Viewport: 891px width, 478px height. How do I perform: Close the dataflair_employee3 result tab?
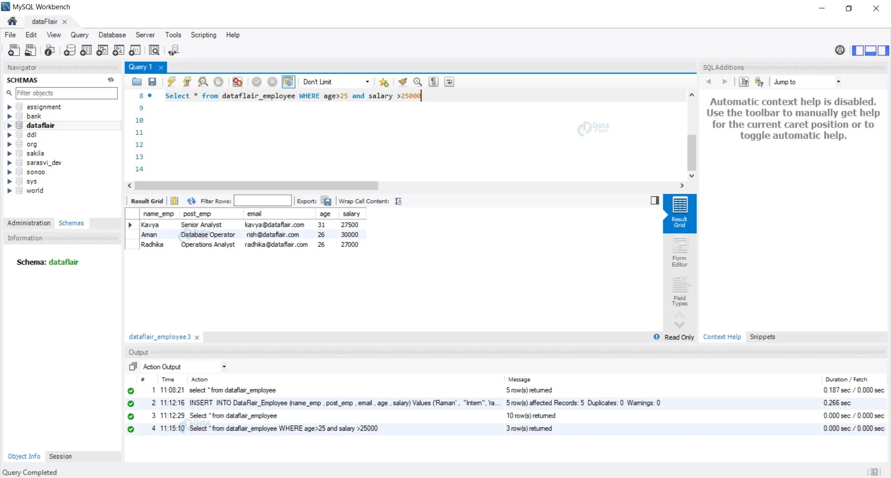tap(197, 337)
